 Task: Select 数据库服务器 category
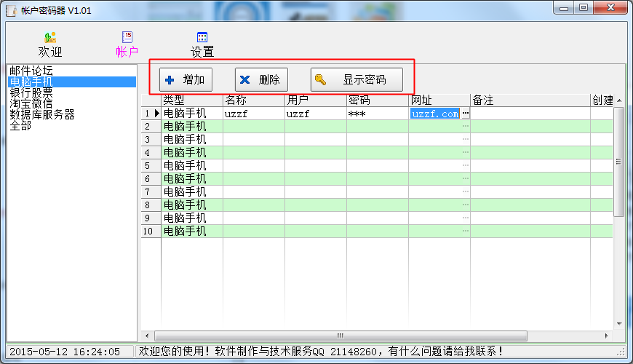coord(42,114)
